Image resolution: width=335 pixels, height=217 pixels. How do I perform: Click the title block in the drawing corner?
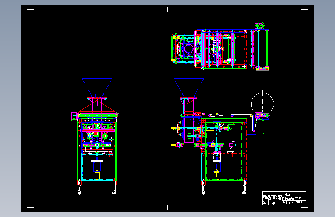[x=284, y=198]
